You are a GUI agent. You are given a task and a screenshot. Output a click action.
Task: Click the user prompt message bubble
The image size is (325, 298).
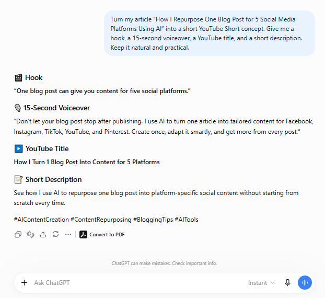pos(210,33)
